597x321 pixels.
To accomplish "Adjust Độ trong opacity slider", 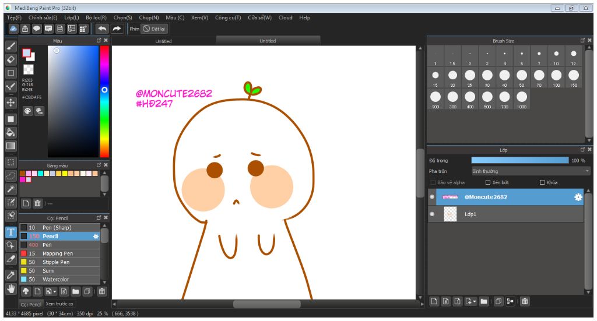I will click(x=519, y=161).
